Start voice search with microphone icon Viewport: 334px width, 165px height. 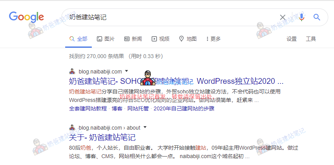pos(301,17)
